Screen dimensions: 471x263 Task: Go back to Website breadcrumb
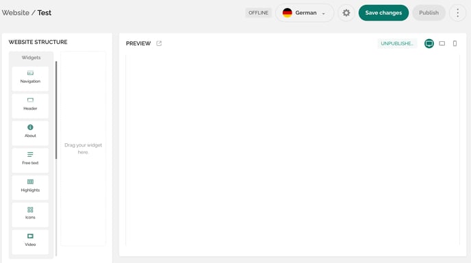click(x=16, y=12)
